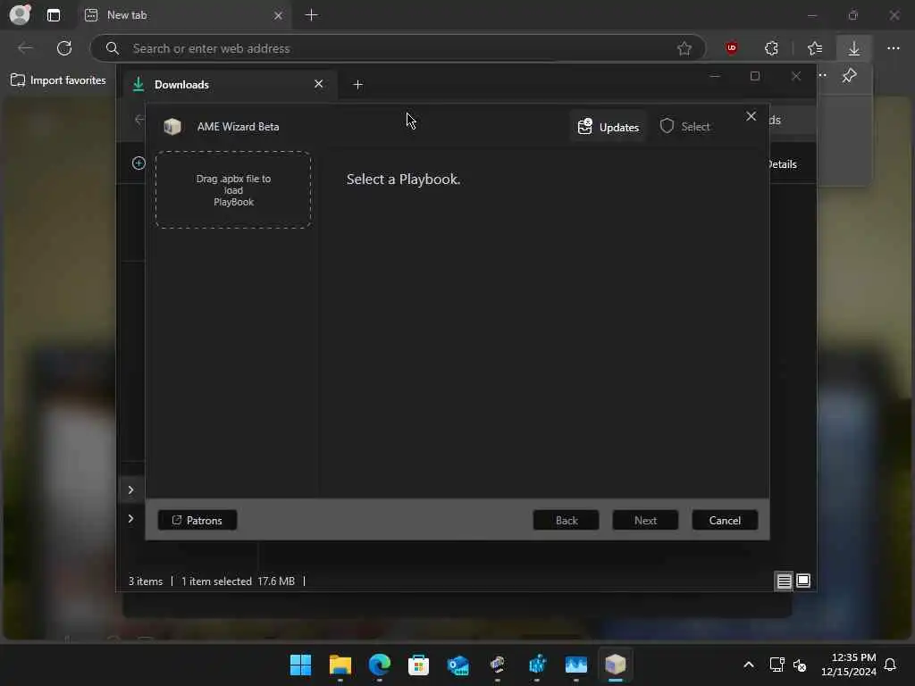Click the Drag .apbx file drop zone
This screenshot has width=915, height=686.
(x=233, y=190)
